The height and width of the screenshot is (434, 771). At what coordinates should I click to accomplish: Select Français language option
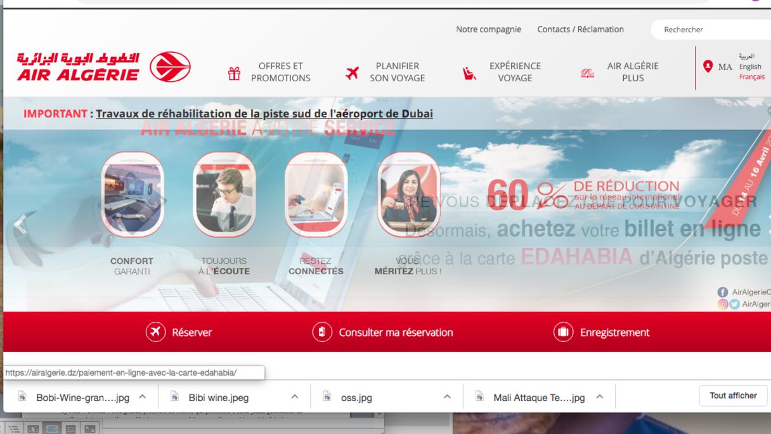pos(751,77)
